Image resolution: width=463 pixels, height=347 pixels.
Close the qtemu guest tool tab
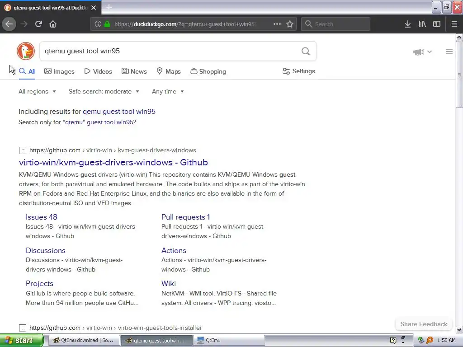click(x=94, y=8)
